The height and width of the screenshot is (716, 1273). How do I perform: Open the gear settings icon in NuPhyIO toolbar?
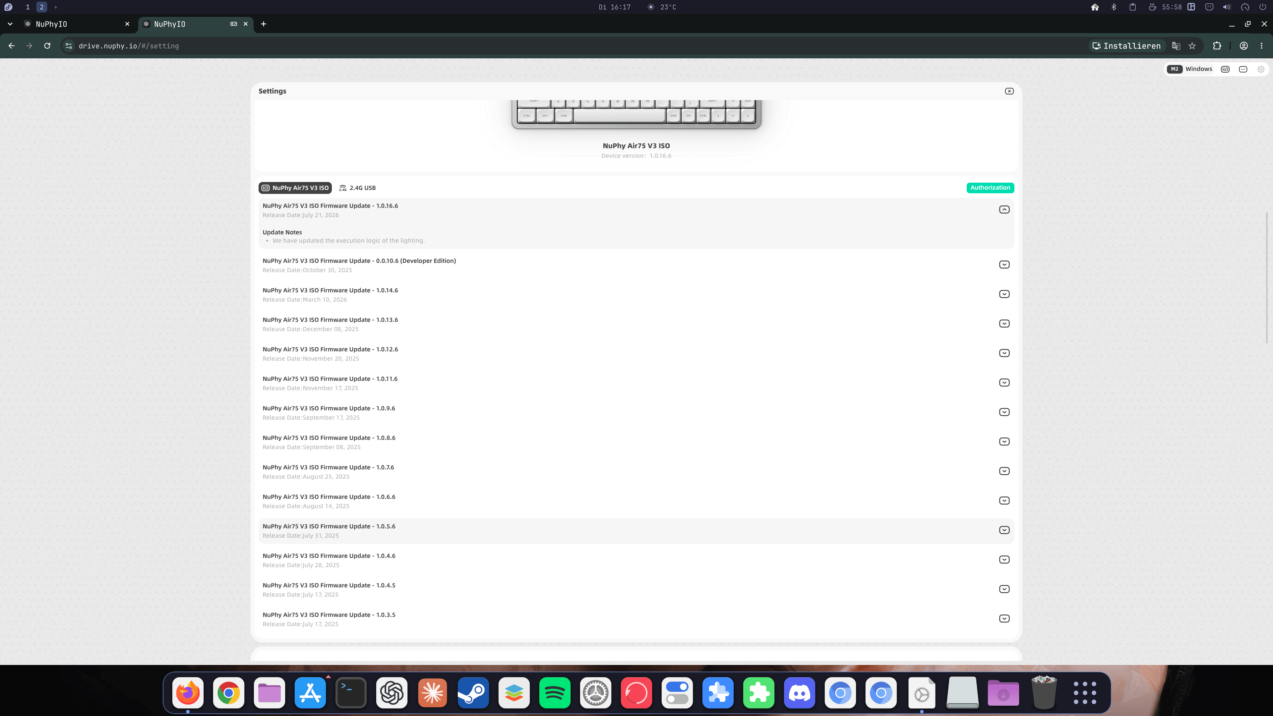click(x=1261, y=69)
